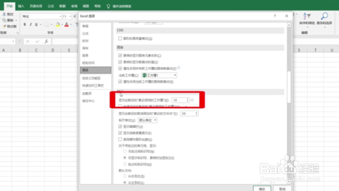339x191 pixels.
Task: Switch to the Page Layout (页面布局) tab
Action: coord(36,6)
